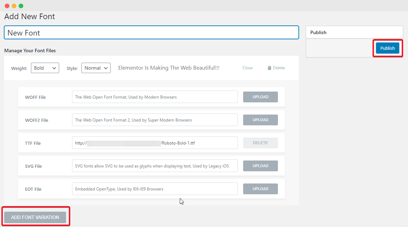The width and height of the screenshot is (408, 227).
Task: Collapse the variation with the Close link
Action: tap(247, 68)
